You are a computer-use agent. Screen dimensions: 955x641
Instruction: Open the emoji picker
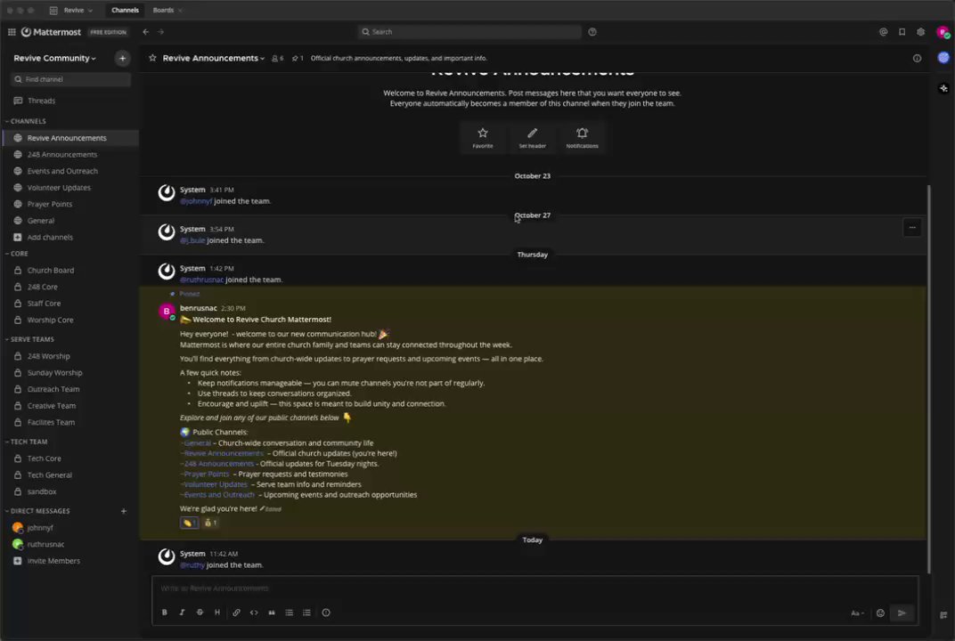[880, 613]
